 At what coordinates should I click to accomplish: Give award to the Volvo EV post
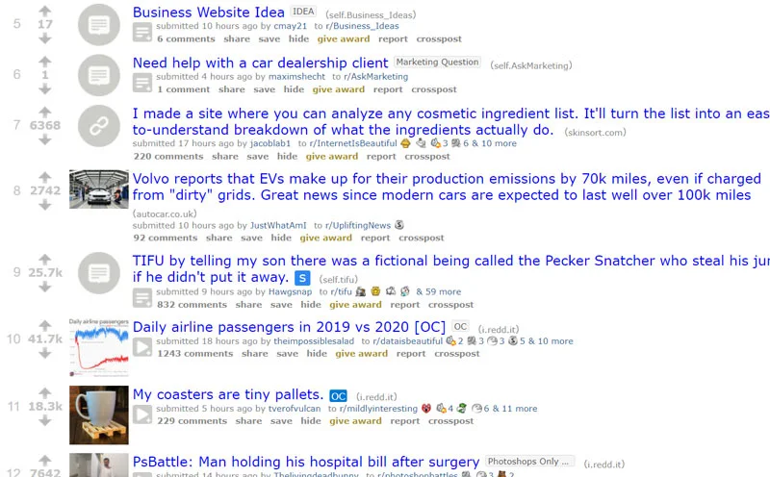326,238
